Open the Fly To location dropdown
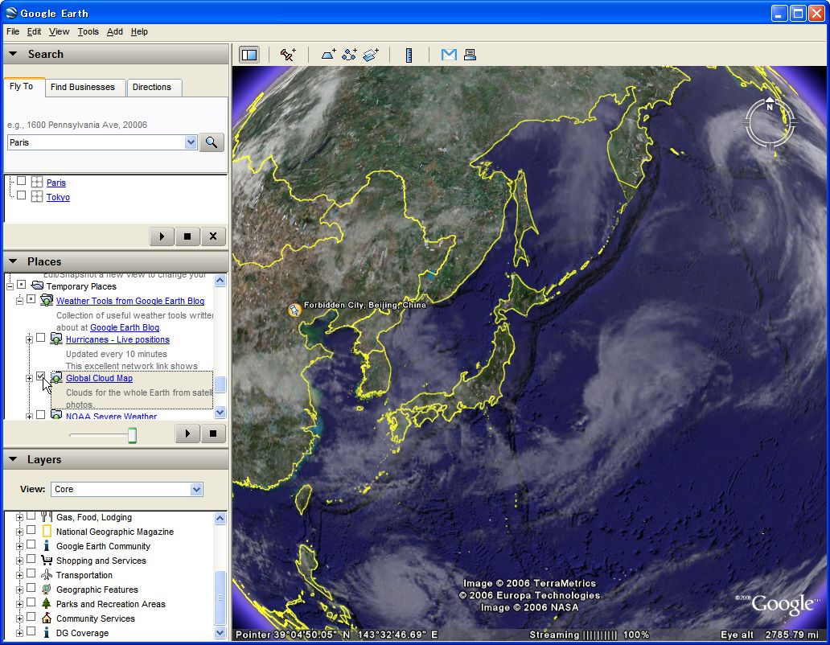The width and height of the screenshot is (830, 645). (191, 142)
